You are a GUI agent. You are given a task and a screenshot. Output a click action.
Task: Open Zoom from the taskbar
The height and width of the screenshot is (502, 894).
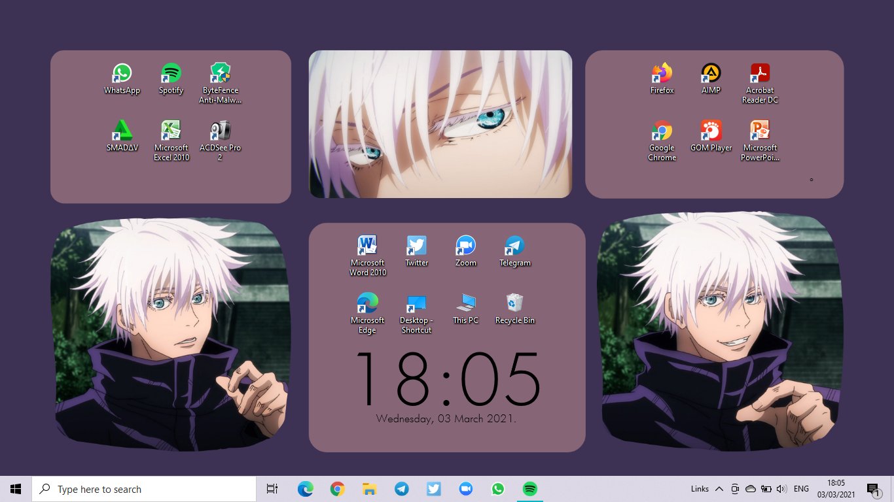tap(465, 489)
